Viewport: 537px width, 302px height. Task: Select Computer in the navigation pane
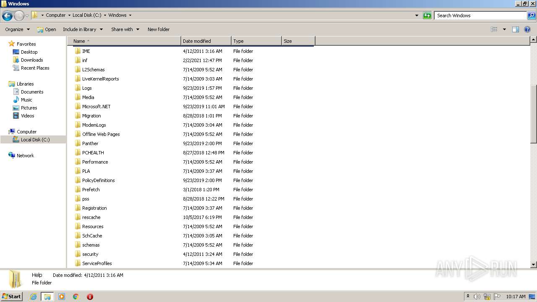tap(26, 132)
